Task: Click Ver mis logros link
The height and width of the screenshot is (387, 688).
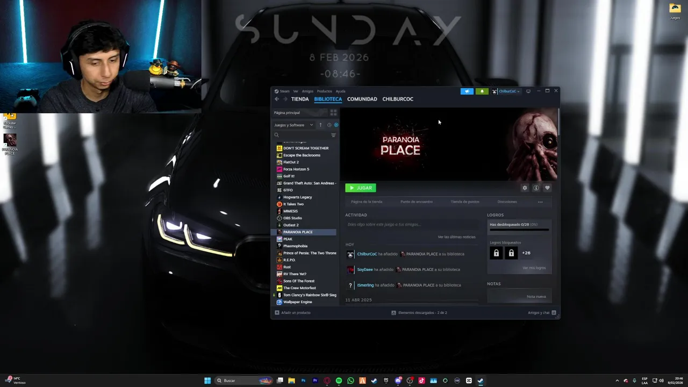Action: click(x=534, y=268)
